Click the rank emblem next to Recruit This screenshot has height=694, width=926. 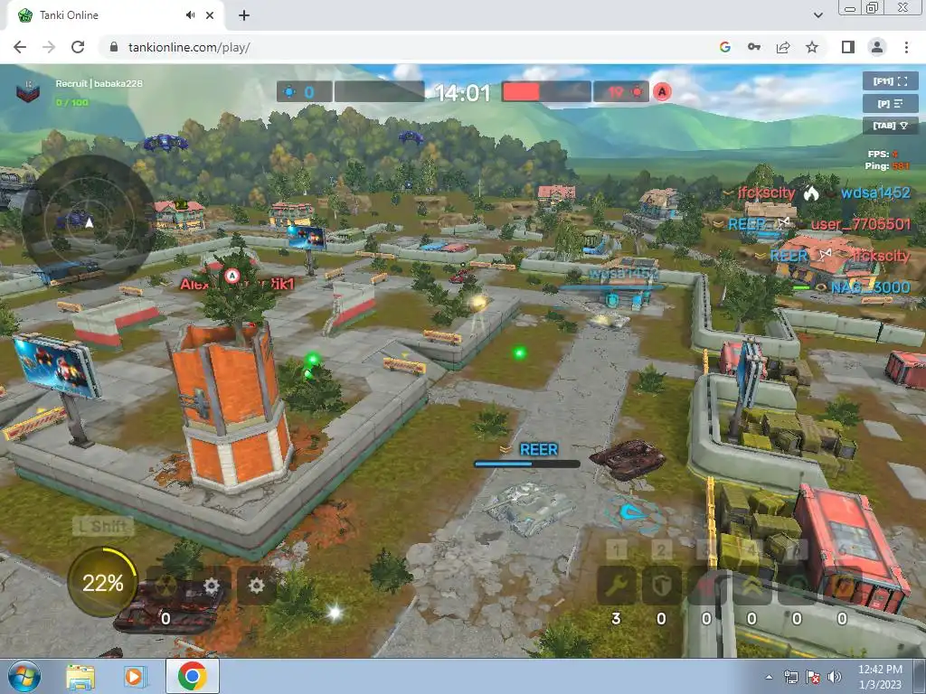(28, 92)
